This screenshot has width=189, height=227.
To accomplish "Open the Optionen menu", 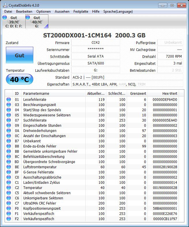I will [44, 12].
